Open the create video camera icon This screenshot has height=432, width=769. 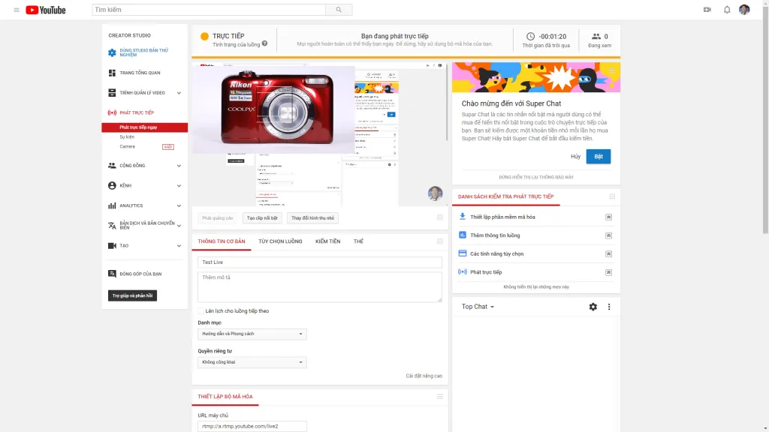pos(707,10)
